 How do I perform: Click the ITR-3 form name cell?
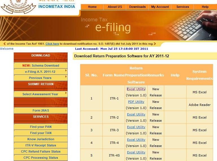click(x=114, y=130)
